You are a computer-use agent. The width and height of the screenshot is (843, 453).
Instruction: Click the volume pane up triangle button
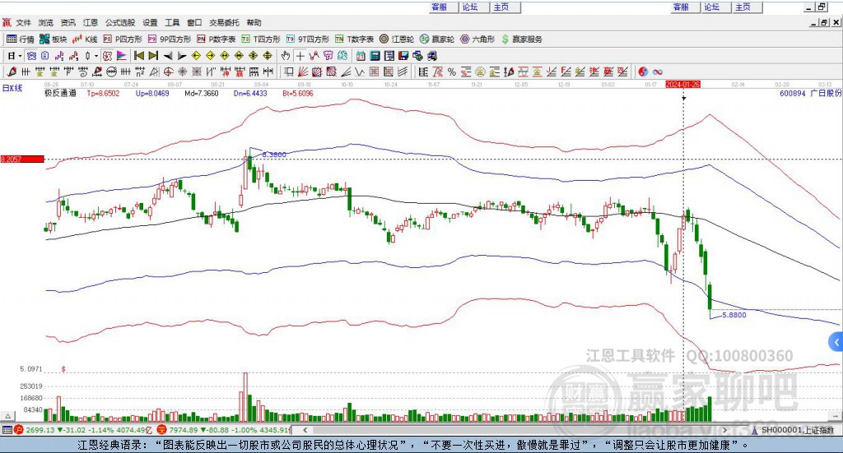[x=7, y=416]
